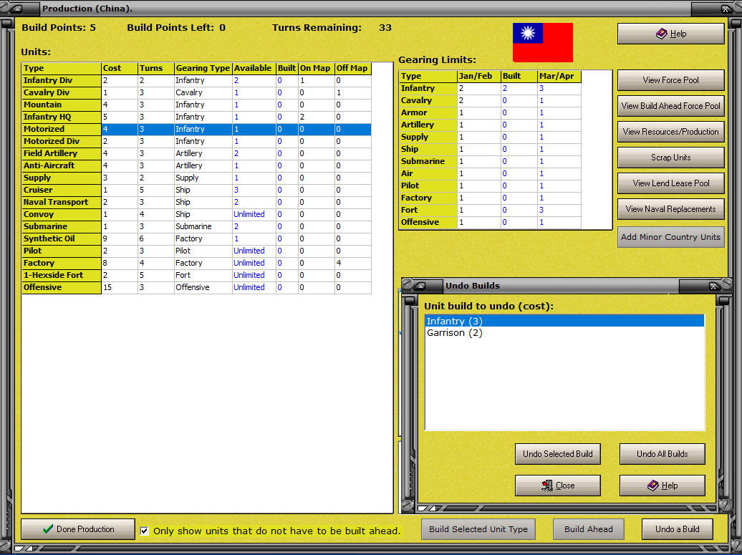Click Add Minor Country Units button
The height and width of the screenshot is (555, 742).
click(x=670, y=237)
